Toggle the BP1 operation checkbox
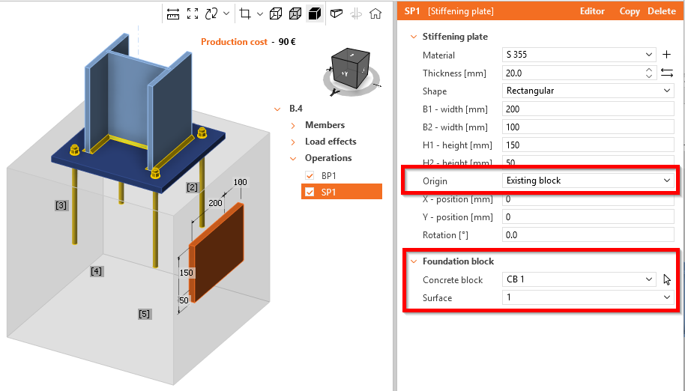Viewport: 685px width, 391px height. tap(310, 175)
